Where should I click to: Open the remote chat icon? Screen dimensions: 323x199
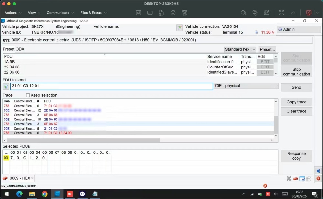point(243,13)
